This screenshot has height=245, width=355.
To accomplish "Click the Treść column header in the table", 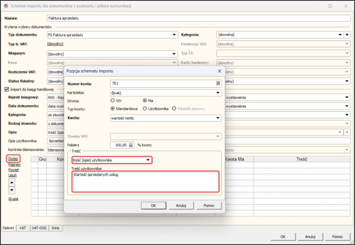I will (x=302, y=159).
